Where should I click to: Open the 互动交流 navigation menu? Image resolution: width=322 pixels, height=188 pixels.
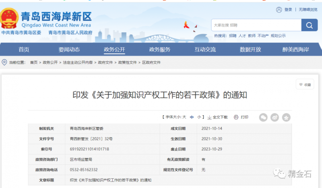[x=205, y=50]
